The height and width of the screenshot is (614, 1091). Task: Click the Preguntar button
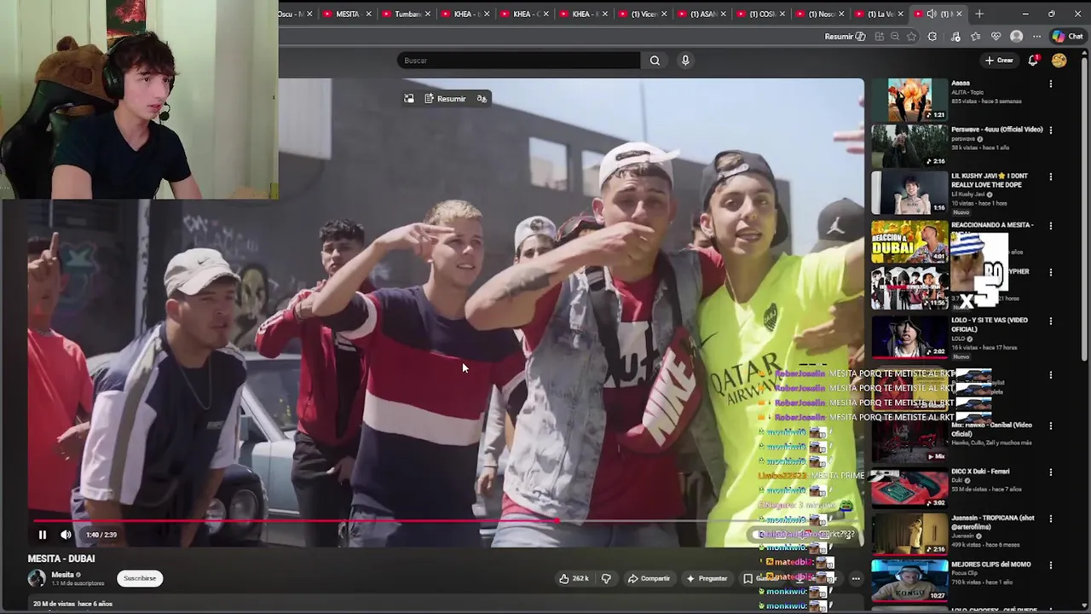[x=707, y=578]
